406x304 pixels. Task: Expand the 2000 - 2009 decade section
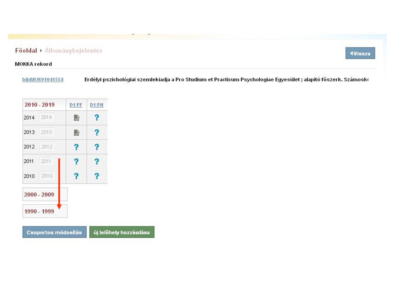(x=39, y=194)
